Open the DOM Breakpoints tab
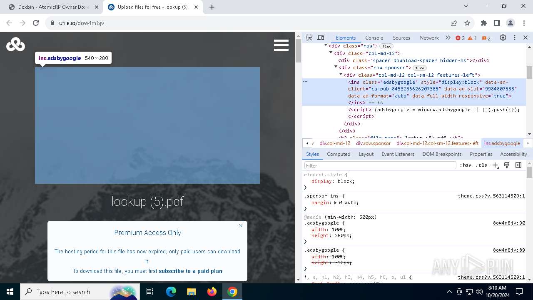The image size is (533, 300). tap(442, 154)
